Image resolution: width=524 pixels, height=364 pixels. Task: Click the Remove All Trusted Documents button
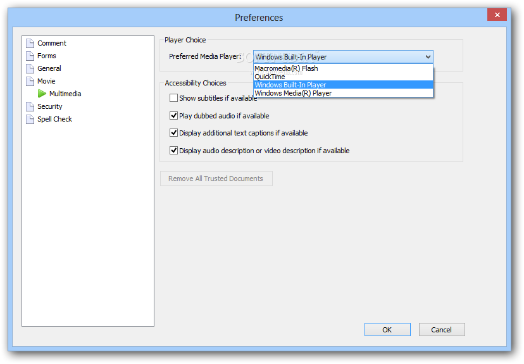216,179
